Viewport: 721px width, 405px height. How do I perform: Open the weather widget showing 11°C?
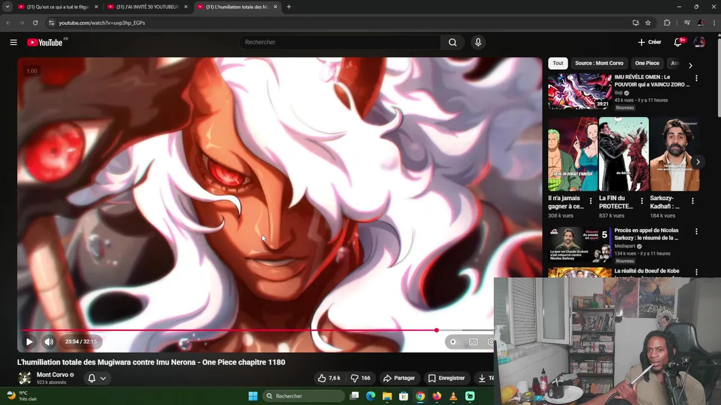[x=21, y=396]
